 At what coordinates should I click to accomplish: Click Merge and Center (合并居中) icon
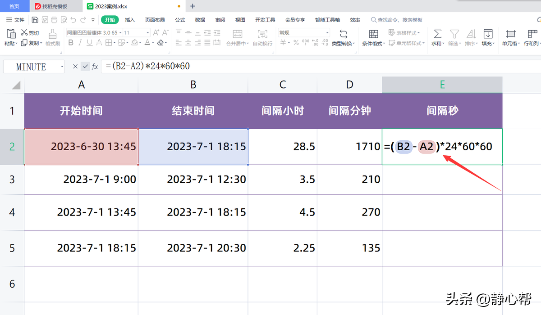click(238, 34)
